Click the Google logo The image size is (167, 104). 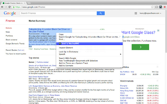coord(10,13)
